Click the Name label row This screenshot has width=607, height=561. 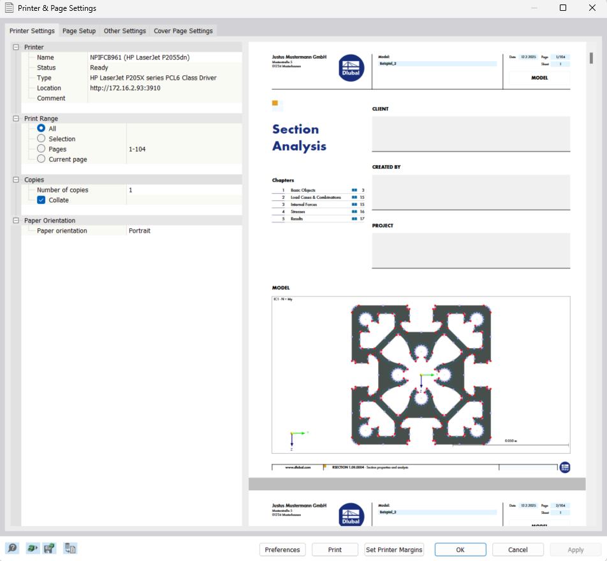[x=45, y=57]
